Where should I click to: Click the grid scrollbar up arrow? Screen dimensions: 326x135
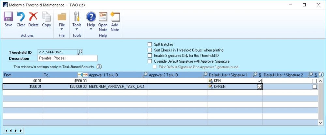pos(320,81)
